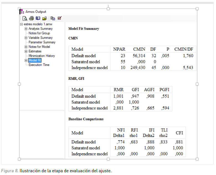The height and width of the screenshot is (175, 216).
Task: Click the Baseline Comparisons heading
Action: (x=86, y=119)
